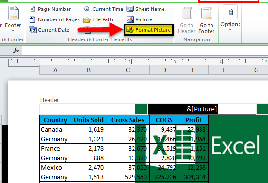Select column D header

(x=164, y=70)
